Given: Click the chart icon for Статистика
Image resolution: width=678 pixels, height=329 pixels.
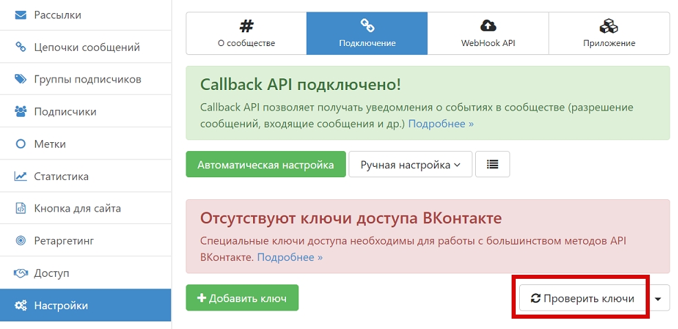Looking at the screenshot, I should pos(21,176).
